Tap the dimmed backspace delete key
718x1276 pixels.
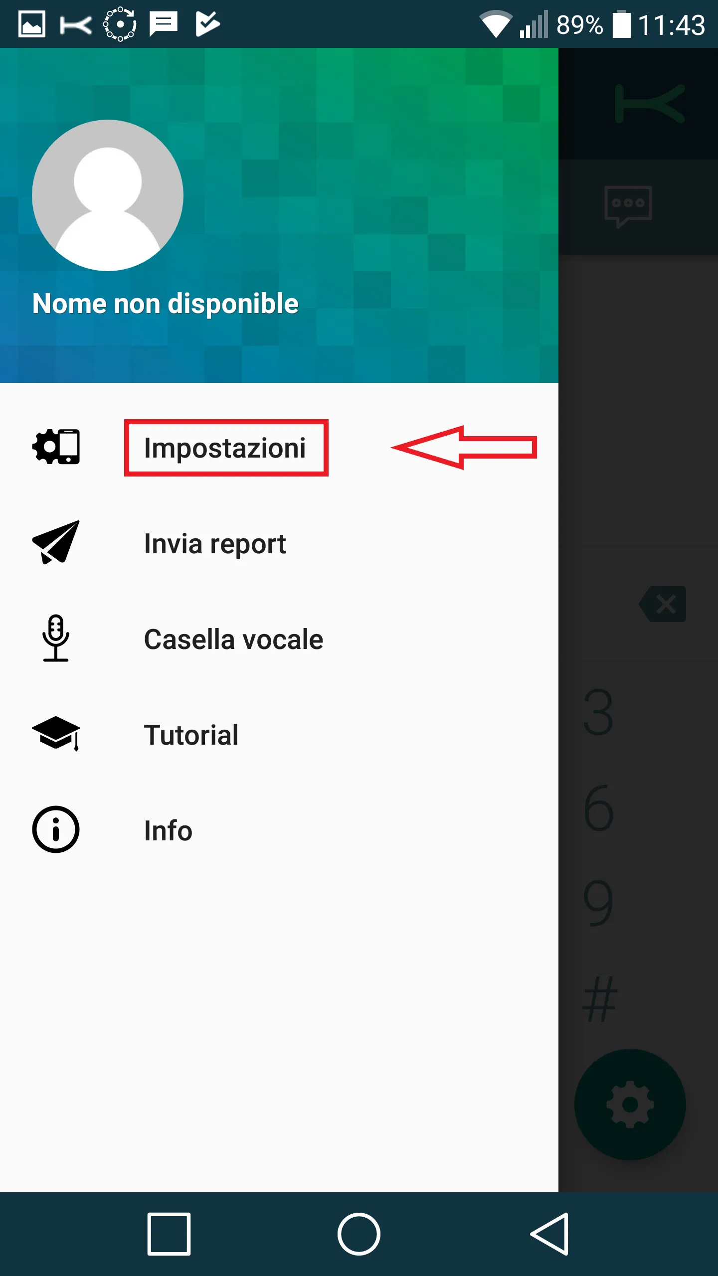click(x=662, y=604)
